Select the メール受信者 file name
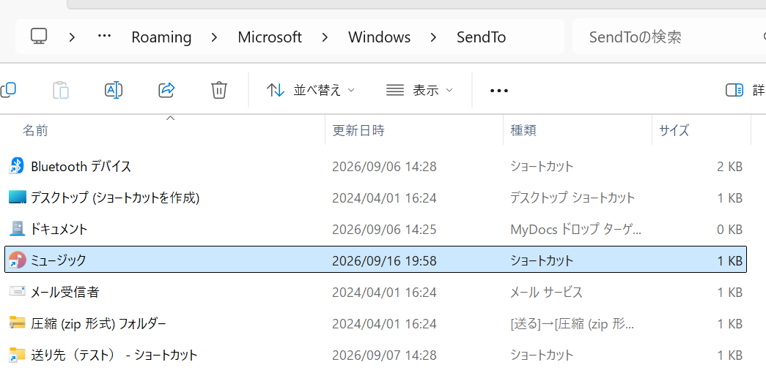Image resolution: width=766 pixels, height=384 pixels. point(65,291)
